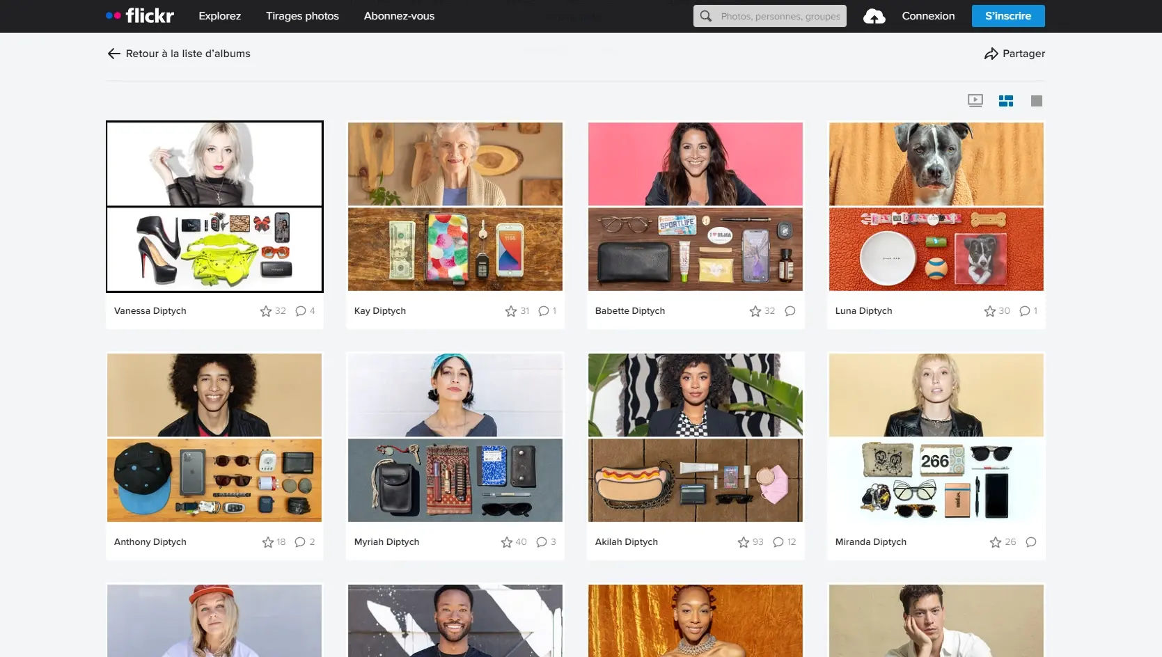
Task: Click the title text 'Vanessa Diptych'
Action: point(150,311)
